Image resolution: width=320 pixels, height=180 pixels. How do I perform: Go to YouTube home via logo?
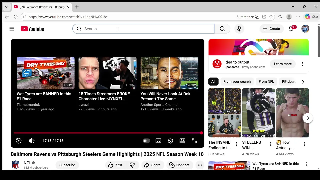pos(32,29)
